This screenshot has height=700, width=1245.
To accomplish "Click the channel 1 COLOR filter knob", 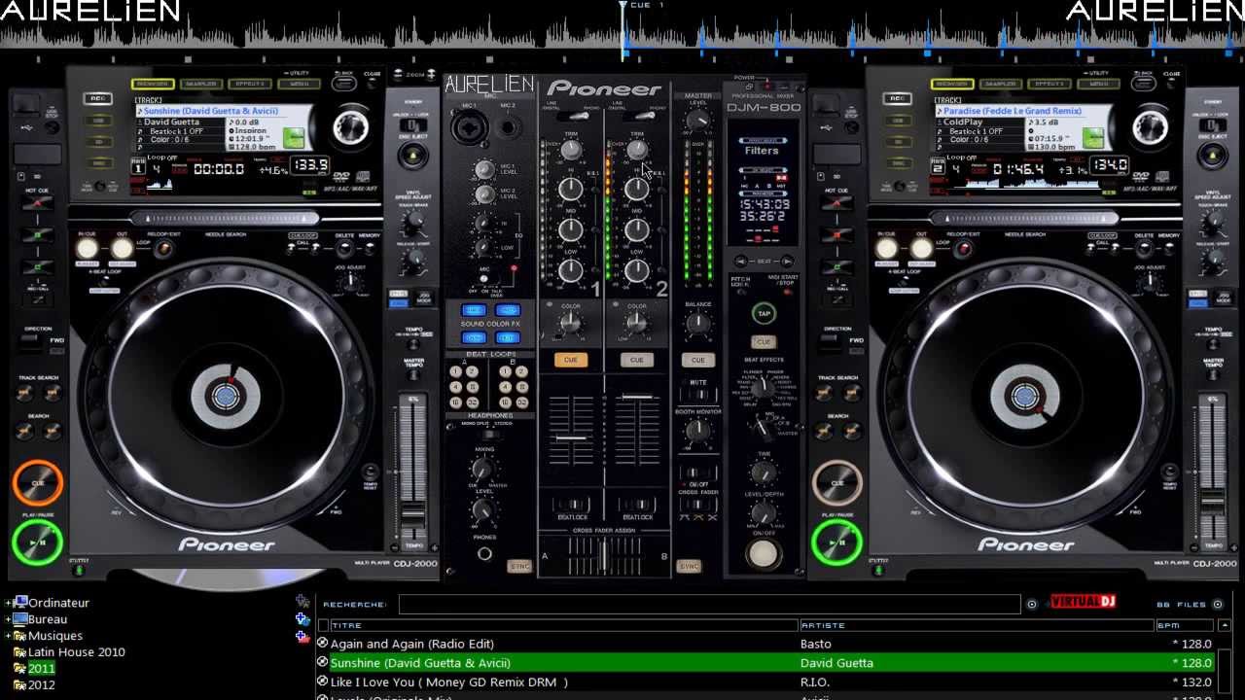I will click(571, 325).
